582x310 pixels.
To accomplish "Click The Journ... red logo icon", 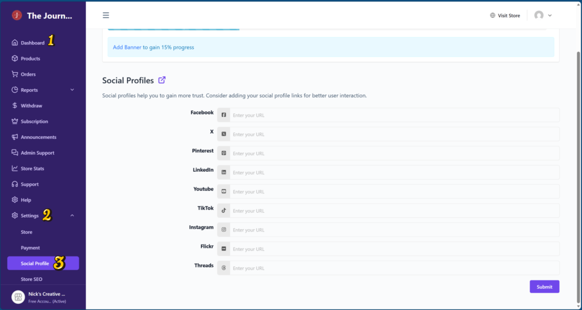I will pyautogui.click(x=16, y=15).
